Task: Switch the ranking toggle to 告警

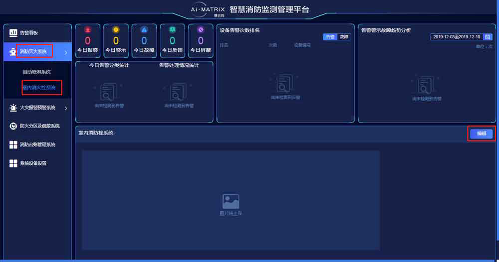Action: [330, 37]
